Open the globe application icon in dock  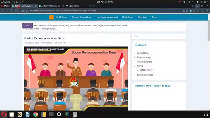[67, 114]
